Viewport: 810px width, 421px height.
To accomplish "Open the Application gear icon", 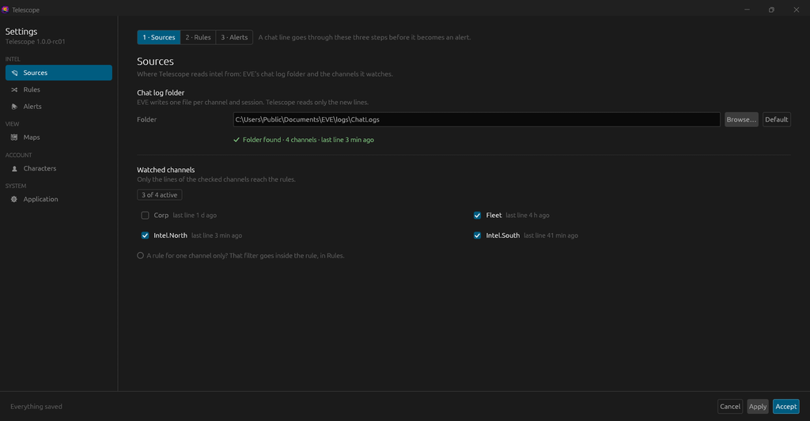I will tap(14, 199).
